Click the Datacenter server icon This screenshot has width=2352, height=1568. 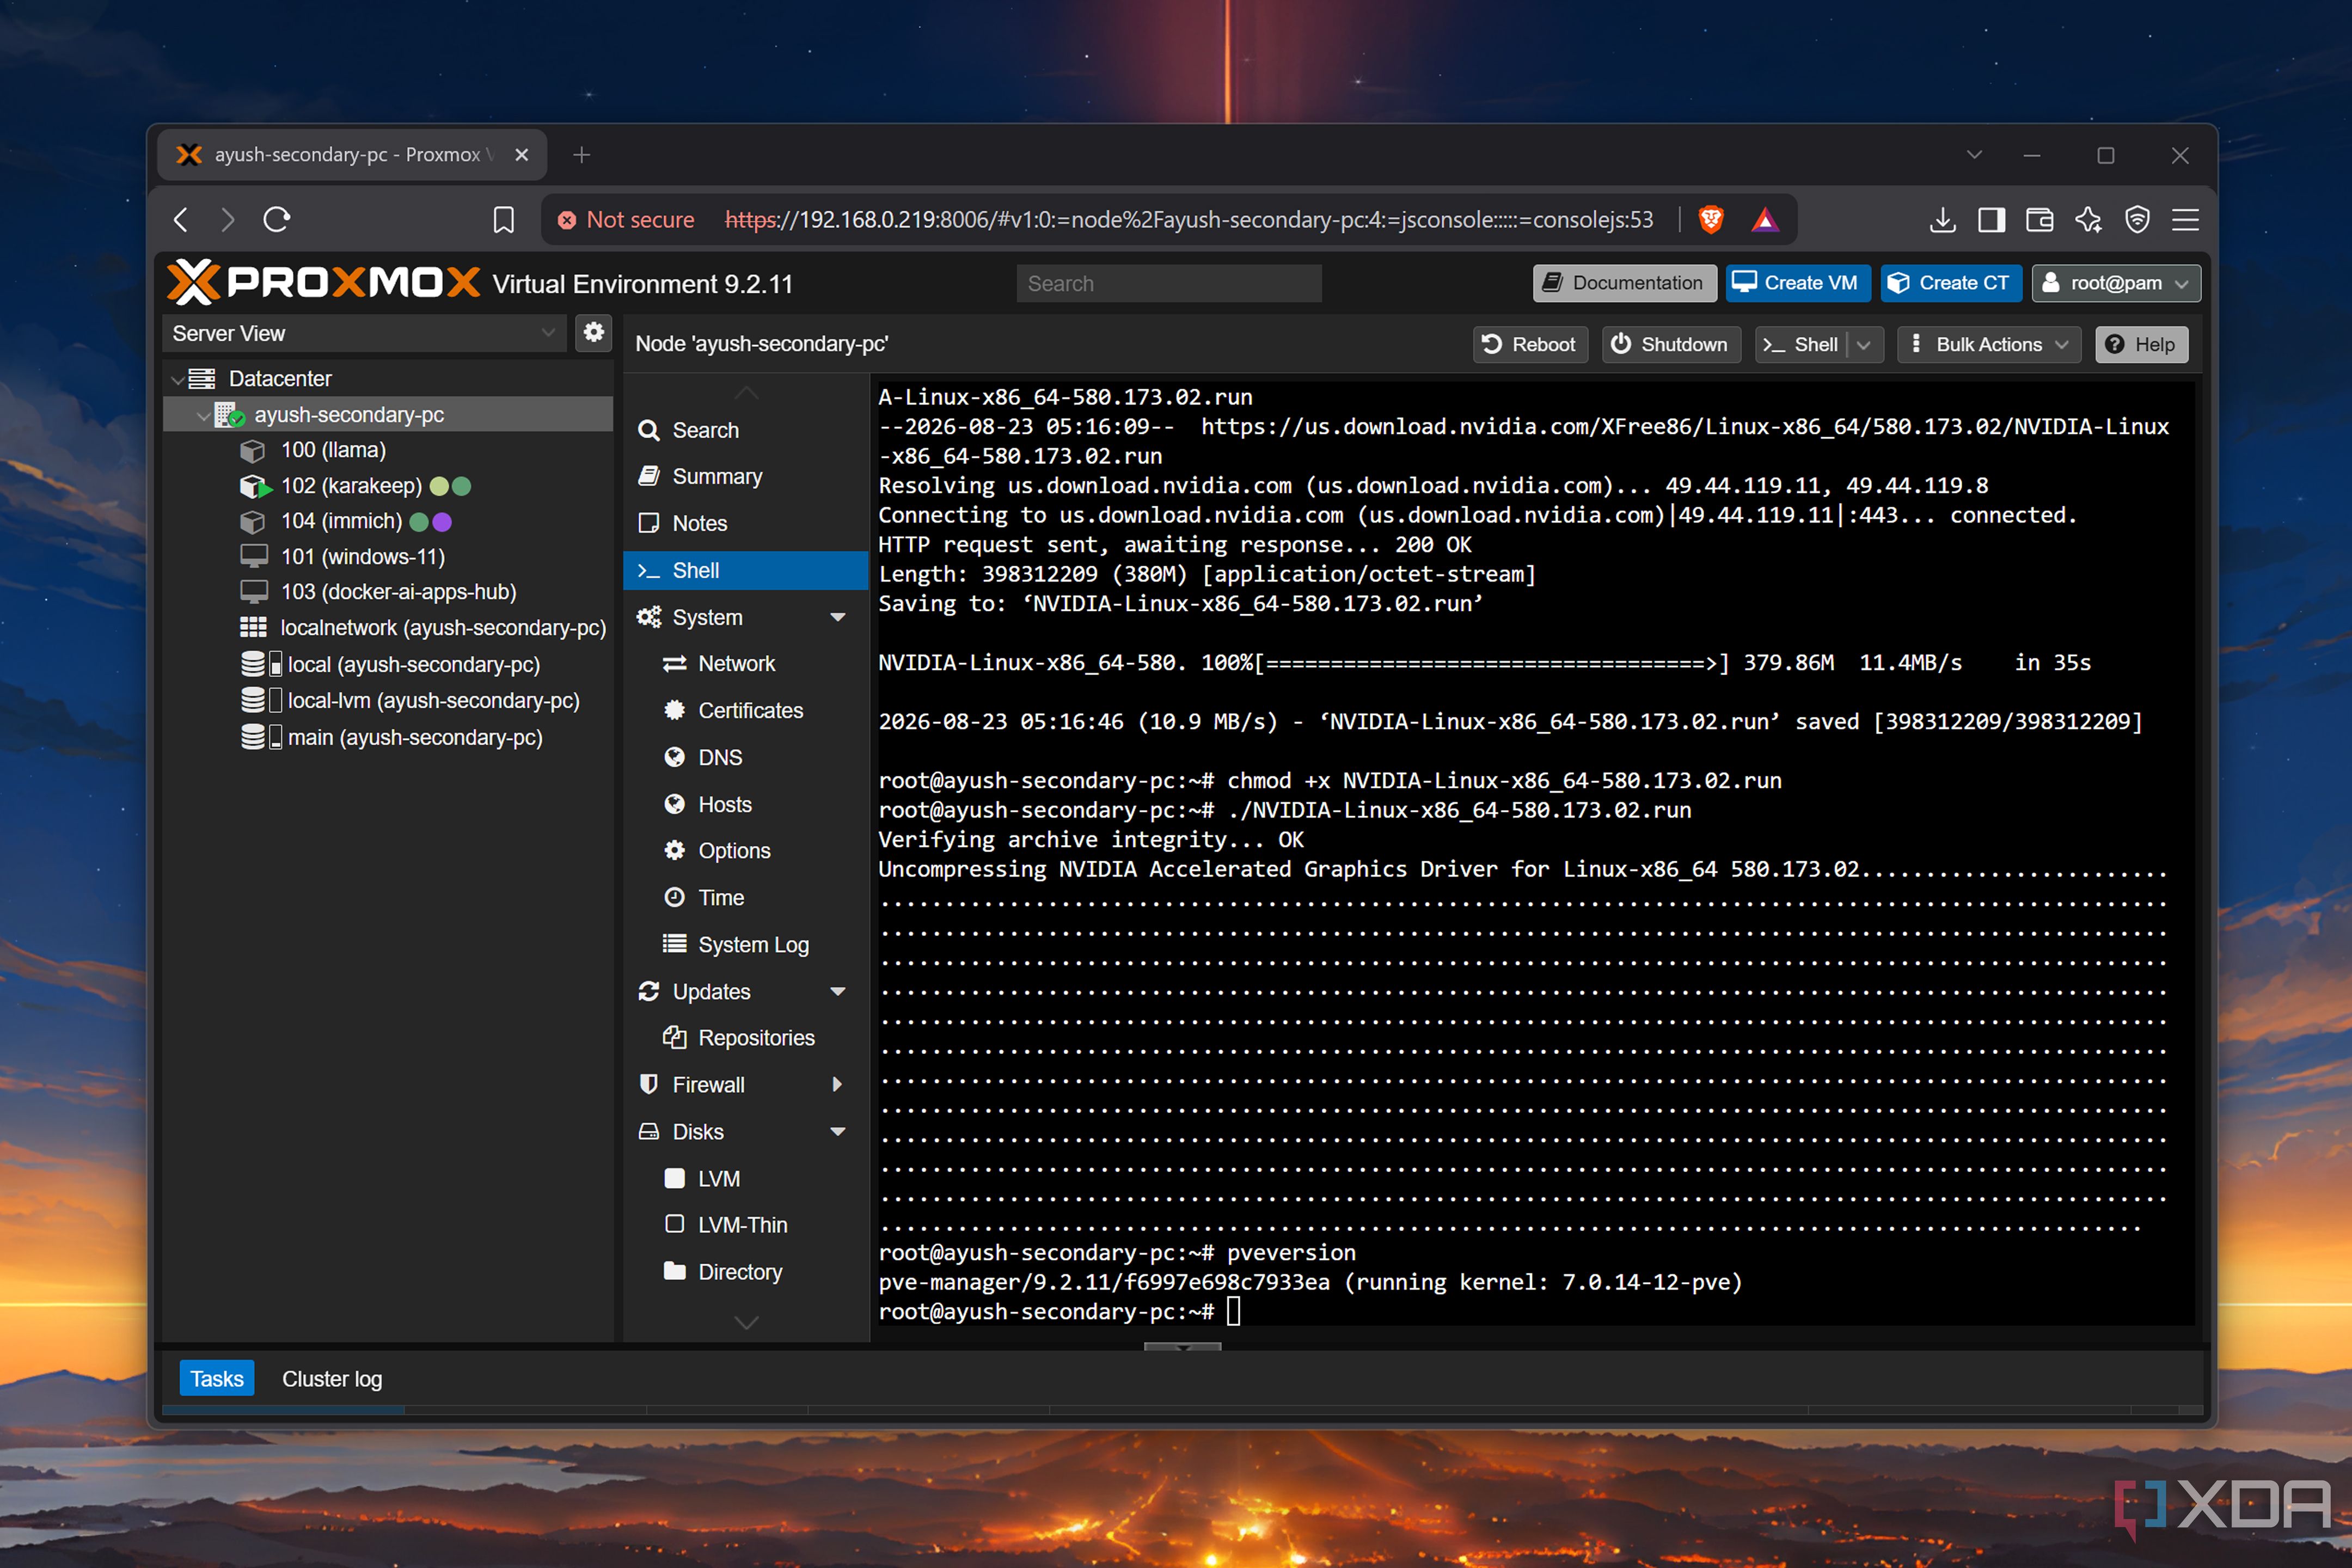coord(202,378)
